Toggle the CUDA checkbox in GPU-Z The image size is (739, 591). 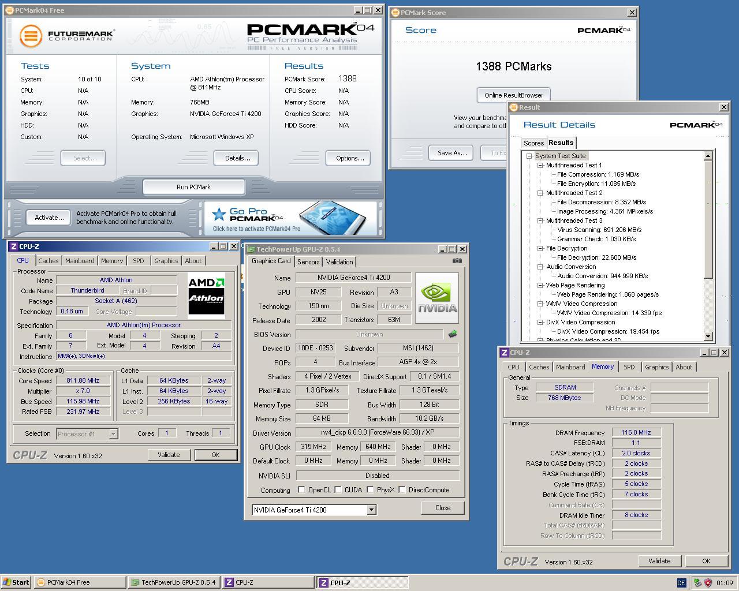click(338, 490)
